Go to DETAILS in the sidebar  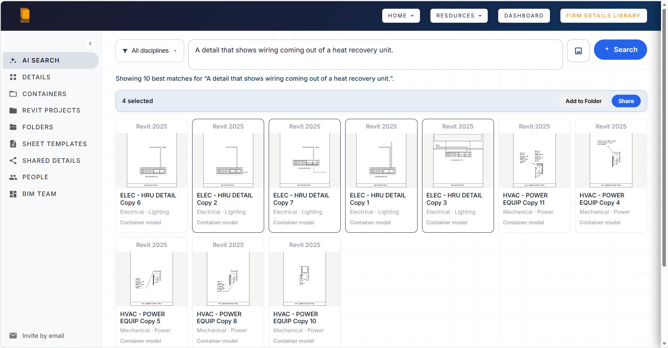51,77
